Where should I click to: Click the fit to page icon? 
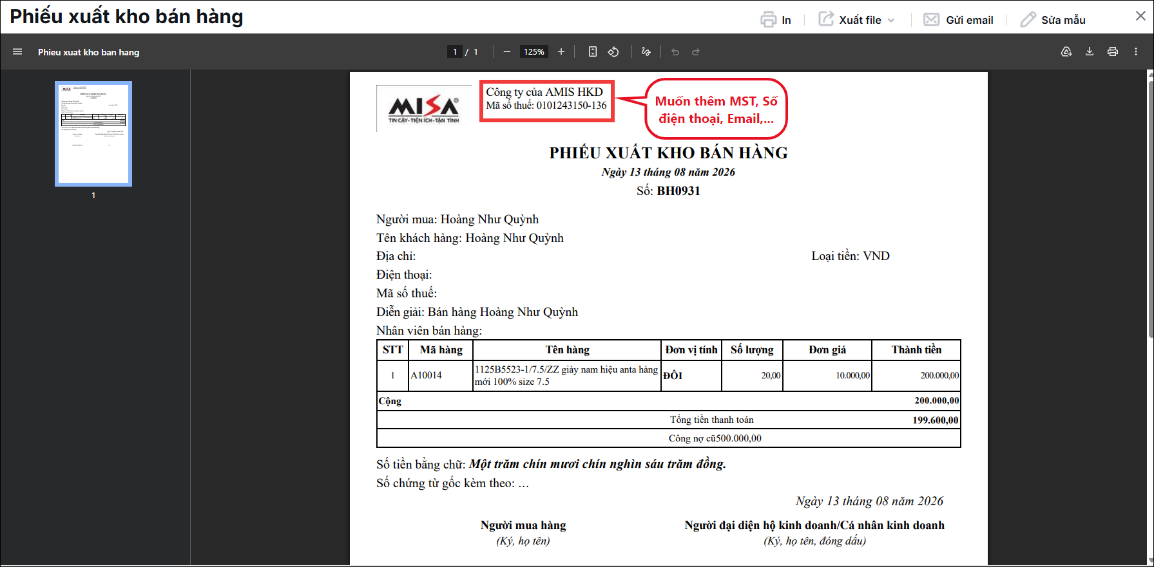pos(593,52)
